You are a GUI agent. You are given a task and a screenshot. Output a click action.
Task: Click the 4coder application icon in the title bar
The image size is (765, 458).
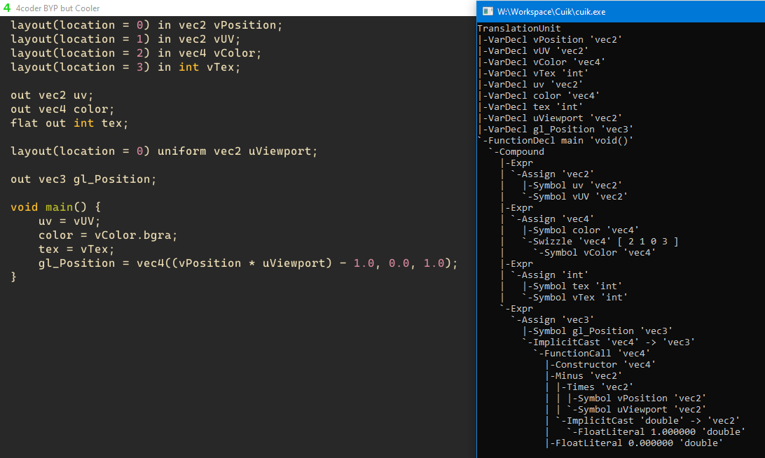point(8,8)
